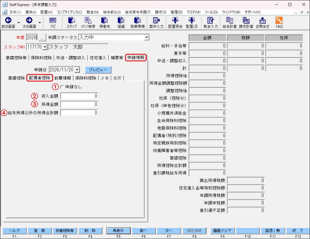Tick the 申請なし checkbox
Image resolution: width=310 pixels, height=239 pixels.
click(62, 87)
